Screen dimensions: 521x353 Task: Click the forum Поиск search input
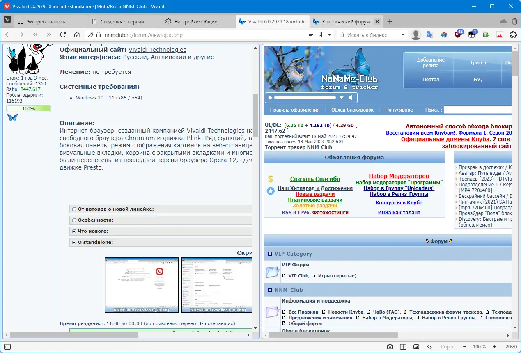[478, 110]
